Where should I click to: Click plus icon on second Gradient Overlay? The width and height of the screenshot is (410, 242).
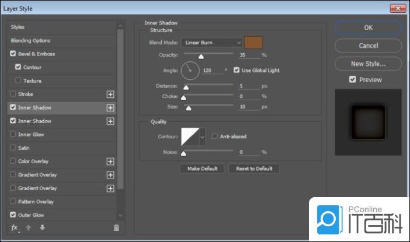[110, 188]
